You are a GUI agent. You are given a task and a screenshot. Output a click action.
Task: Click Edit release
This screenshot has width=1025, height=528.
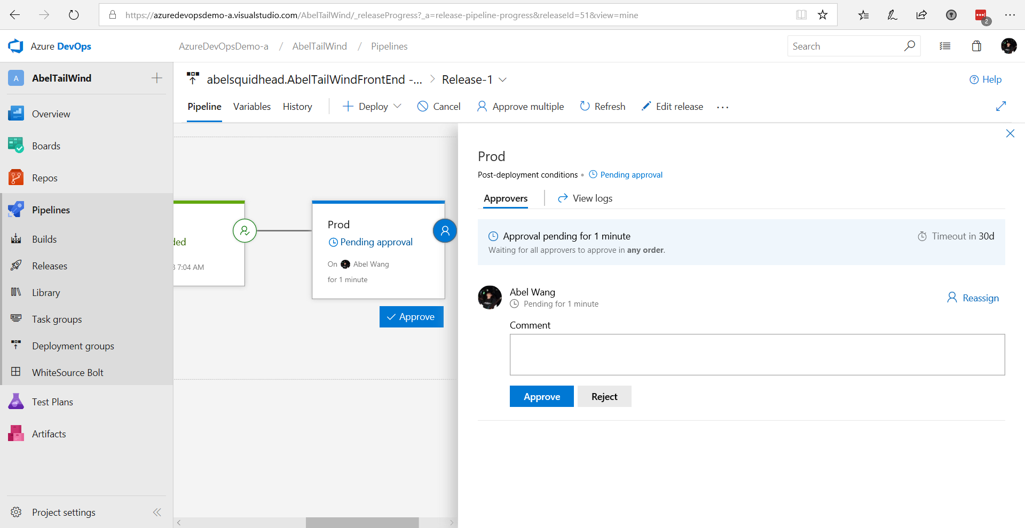click(672, 107)
